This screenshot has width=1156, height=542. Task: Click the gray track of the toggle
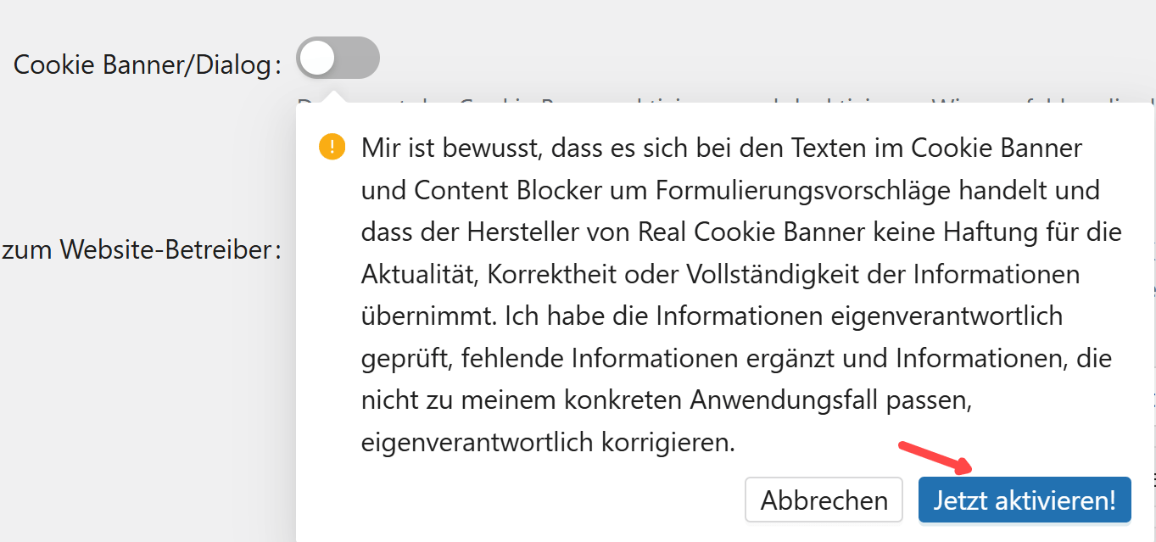click(360, 59)
